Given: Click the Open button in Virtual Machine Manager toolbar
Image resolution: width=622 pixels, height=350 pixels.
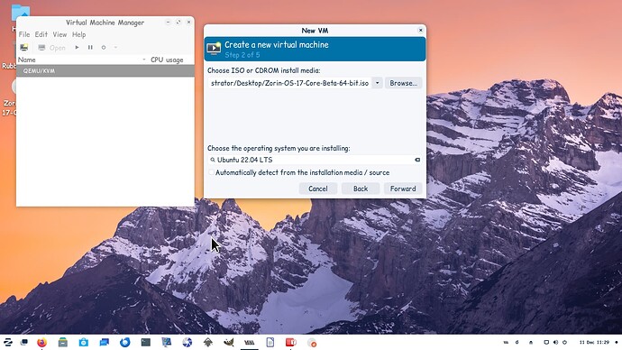Looking at the screenshot, I should click(51, 48).
